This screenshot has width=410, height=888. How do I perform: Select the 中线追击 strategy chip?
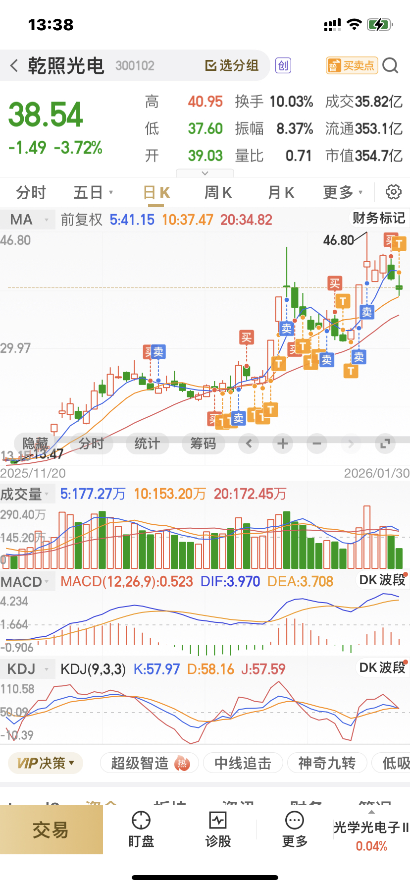[x=243, y=763]
